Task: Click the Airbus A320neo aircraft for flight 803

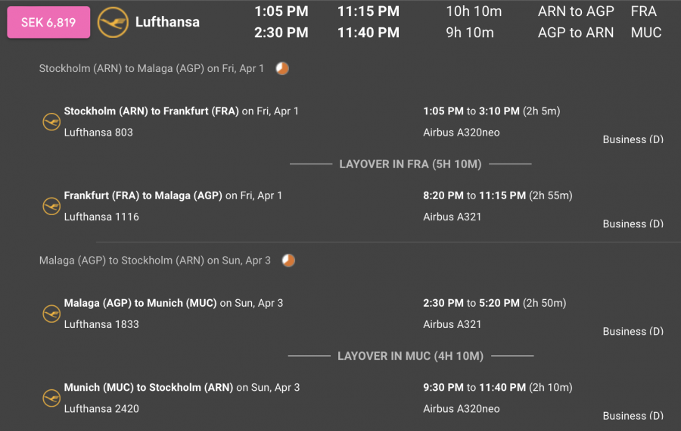Action: pyautogui.click(x=462, y=133)
